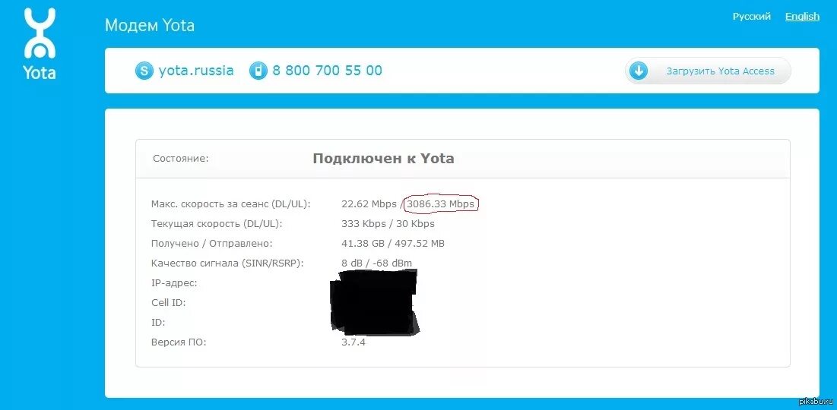
Task: Open the yota.russia Skype contact link
Action: (x=196, y=71)
